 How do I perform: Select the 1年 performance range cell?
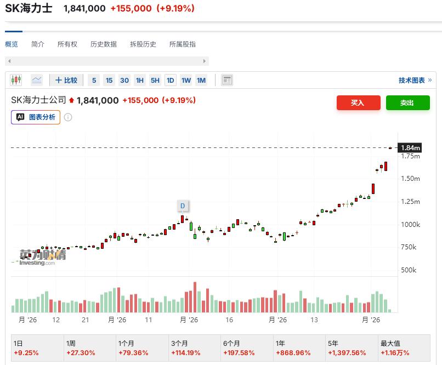pos(299,348)
